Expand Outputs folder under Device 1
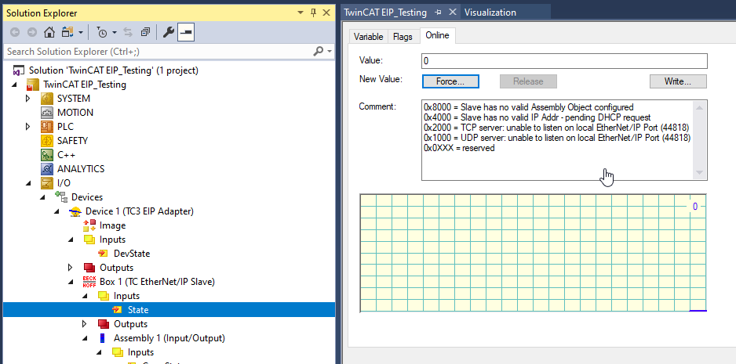 pyautogui.click(x=71, y=268)
